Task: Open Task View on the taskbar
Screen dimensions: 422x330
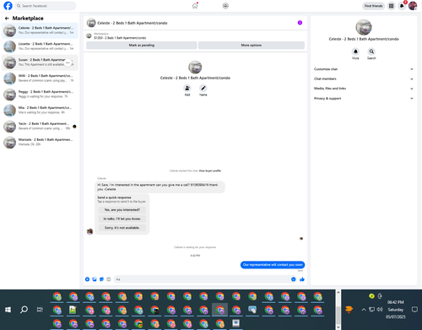Action: pyautogui.click(x=40, y=310)
